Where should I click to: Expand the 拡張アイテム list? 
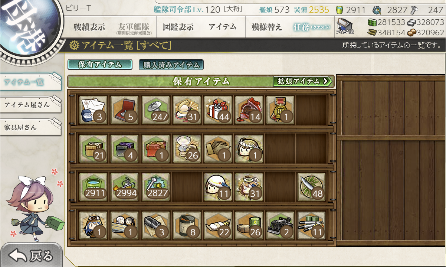pyautogui.click(x=303, y=81)
